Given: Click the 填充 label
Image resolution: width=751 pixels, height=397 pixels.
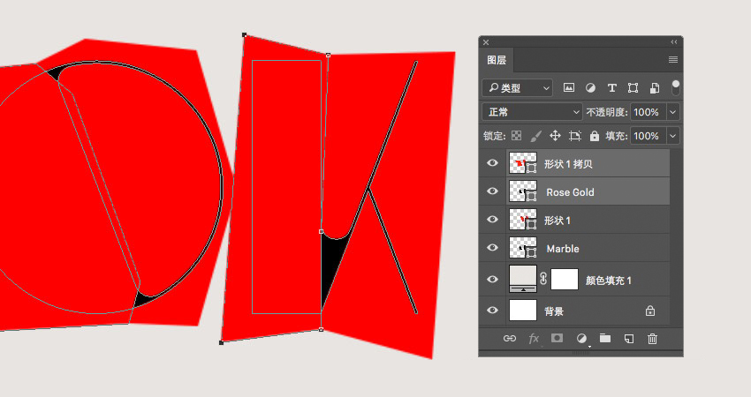Looking at the screenshot, I should [617, 136].
